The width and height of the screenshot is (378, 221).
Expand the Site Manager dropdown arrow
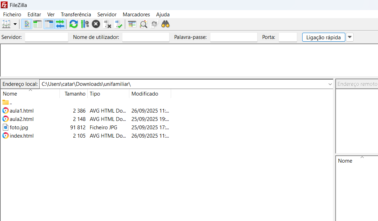(x=15, y=24)
